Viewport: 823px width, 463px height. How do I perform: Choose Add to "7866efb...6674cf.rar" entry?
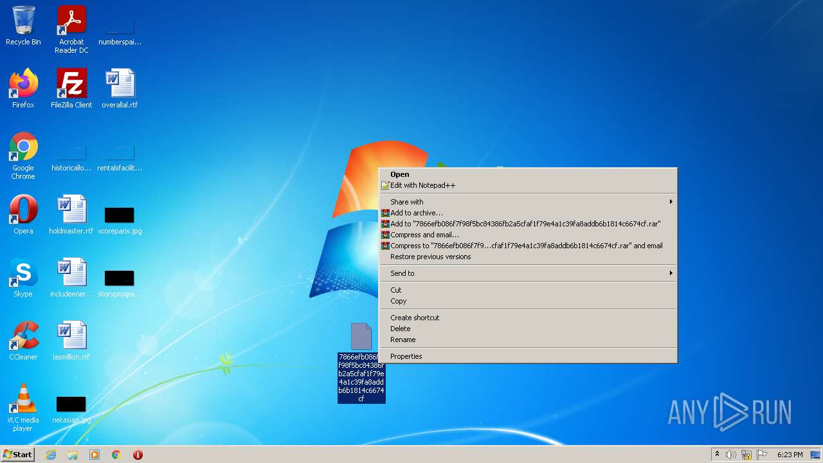(x=528, y=224)
